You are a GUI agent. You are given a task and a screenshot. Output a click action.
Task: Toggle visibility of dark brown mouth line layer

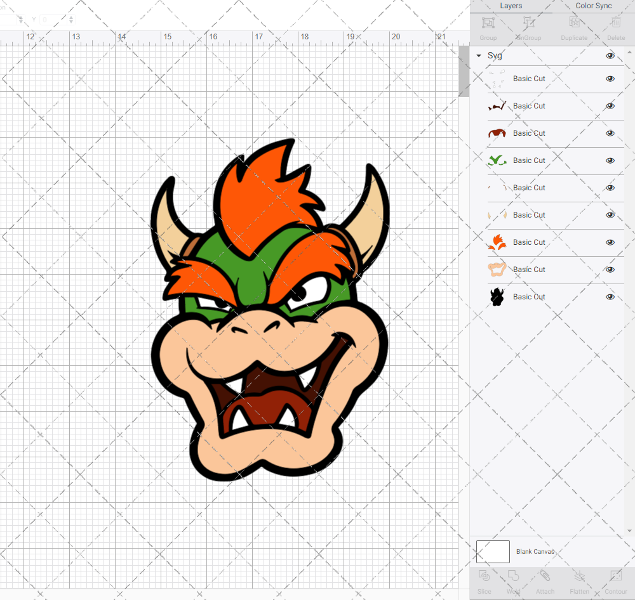[x=610, y=106]
